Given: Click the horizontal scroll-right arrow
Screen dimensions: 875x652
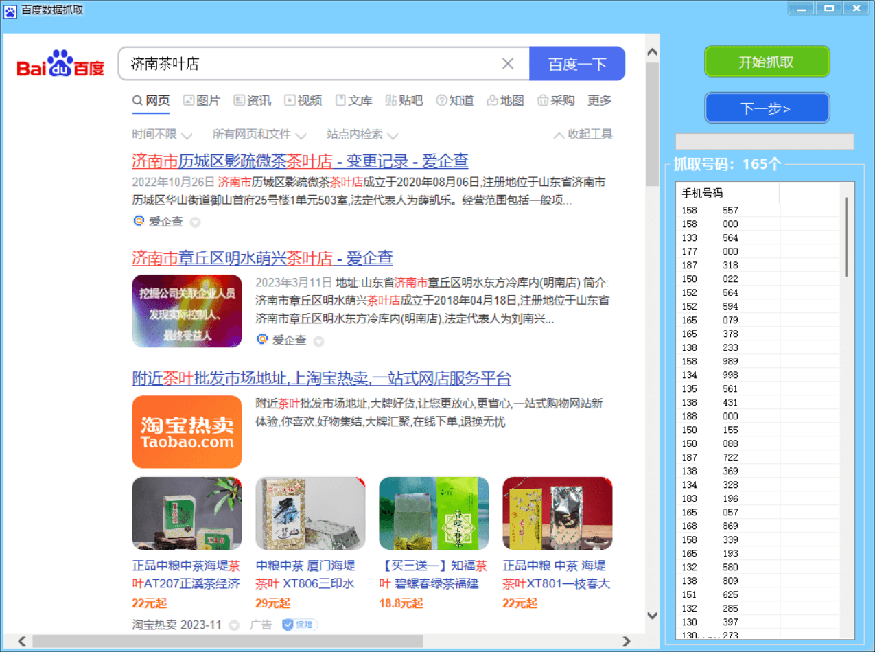Looking at the screenshot, I should (626, 641).
